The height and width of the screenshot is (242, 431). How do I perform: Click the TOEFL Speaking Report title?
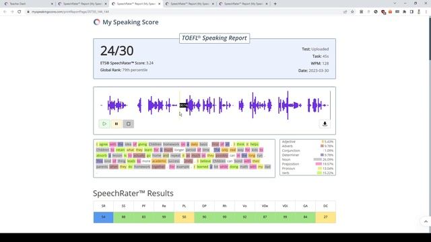214,38
